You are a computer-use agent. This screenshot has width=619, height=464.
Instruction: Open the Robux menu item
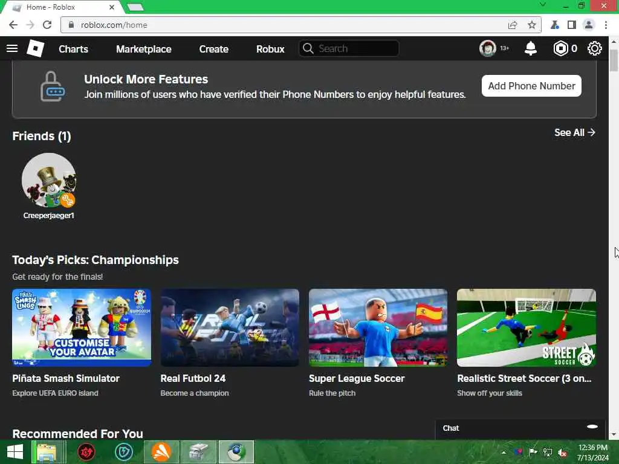[x=270, y=49]
